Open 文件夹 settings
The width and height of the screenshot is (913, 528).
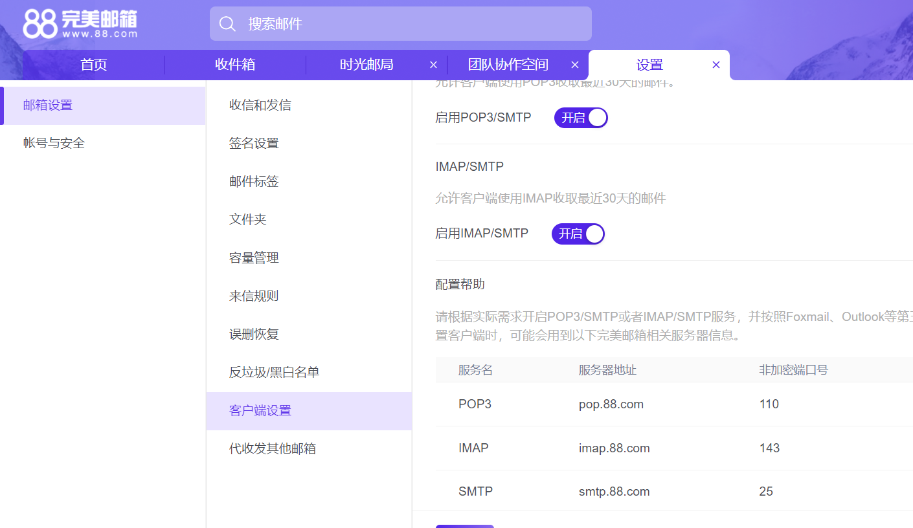click(309, 220)
